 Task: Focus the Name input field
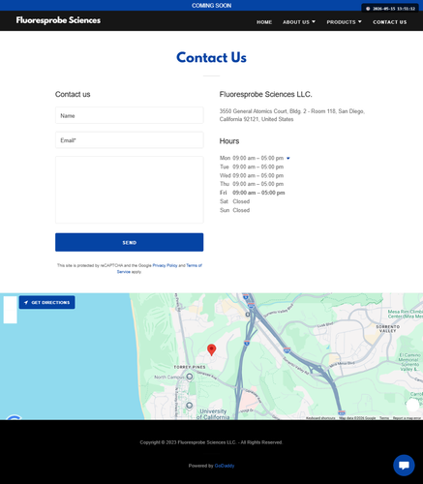point(129,115)
